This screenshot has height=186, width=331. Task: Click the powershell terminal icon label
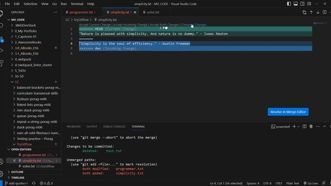coord(280,127)
